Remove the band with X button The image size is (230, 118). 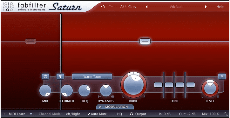(x=222, y=76)
